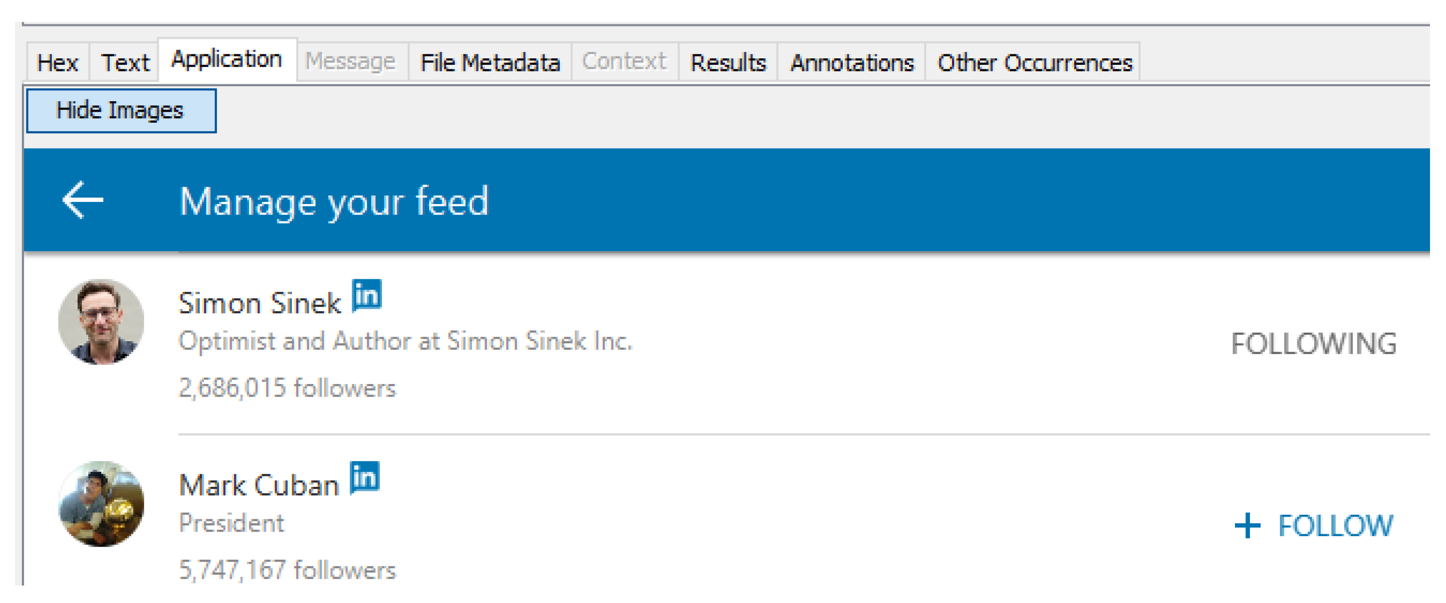Switch to the Text tab

(125, 62)
